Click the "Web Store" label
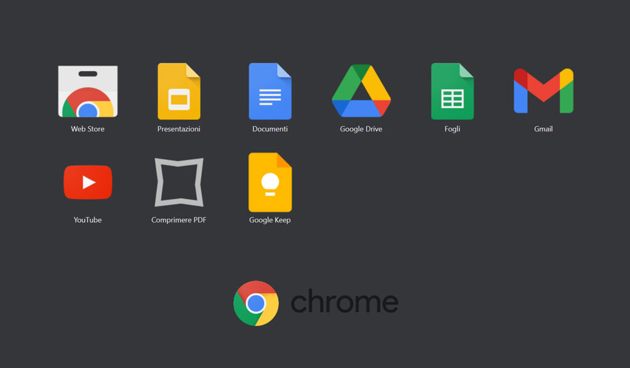This screenshot has height=368, width=630. pyautogui.click(x=87, y=129)
